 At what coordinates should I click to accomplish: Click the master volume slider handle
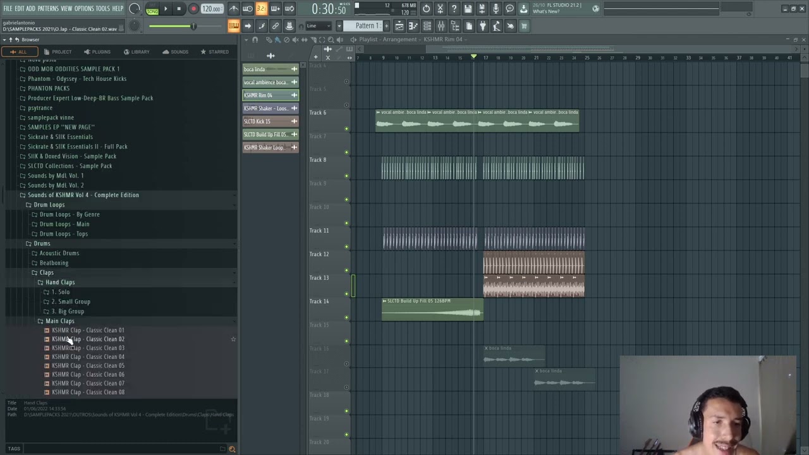pyautogui.click(x=193, y=26)
